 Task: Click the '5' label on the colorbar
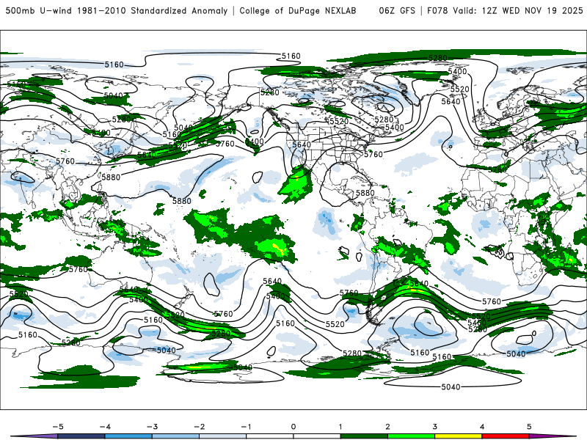529,427
